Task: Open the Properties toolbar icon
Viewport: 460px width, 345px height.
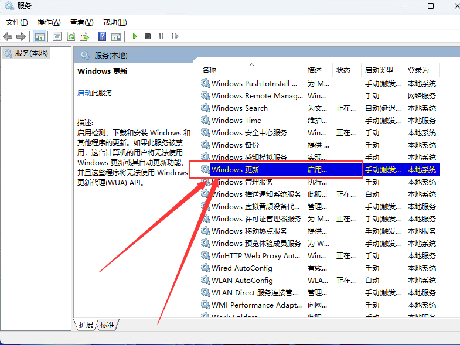Action: pos(57,37)
